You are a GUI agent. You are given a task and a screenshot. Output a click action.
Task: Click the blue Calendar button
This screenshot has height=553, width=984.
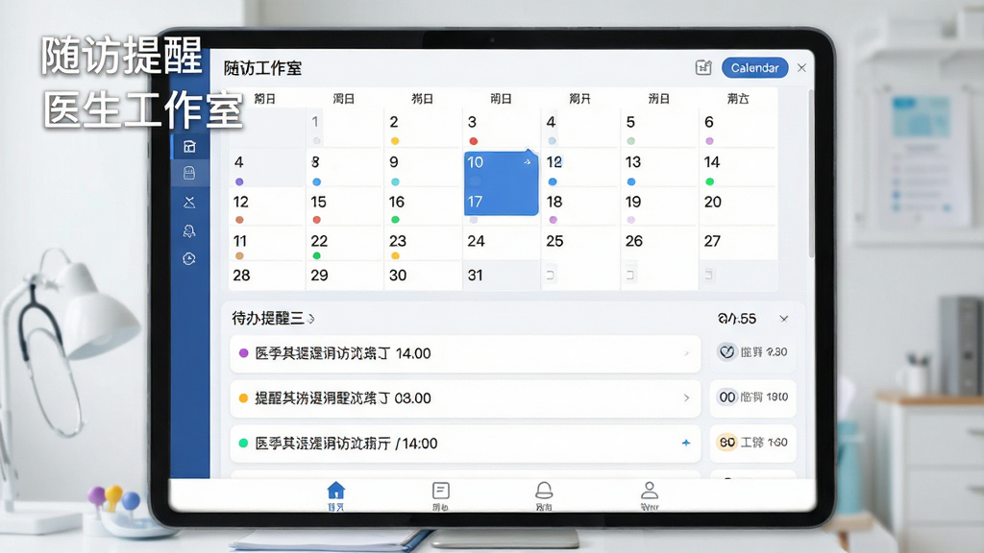(x=755, y=68)
